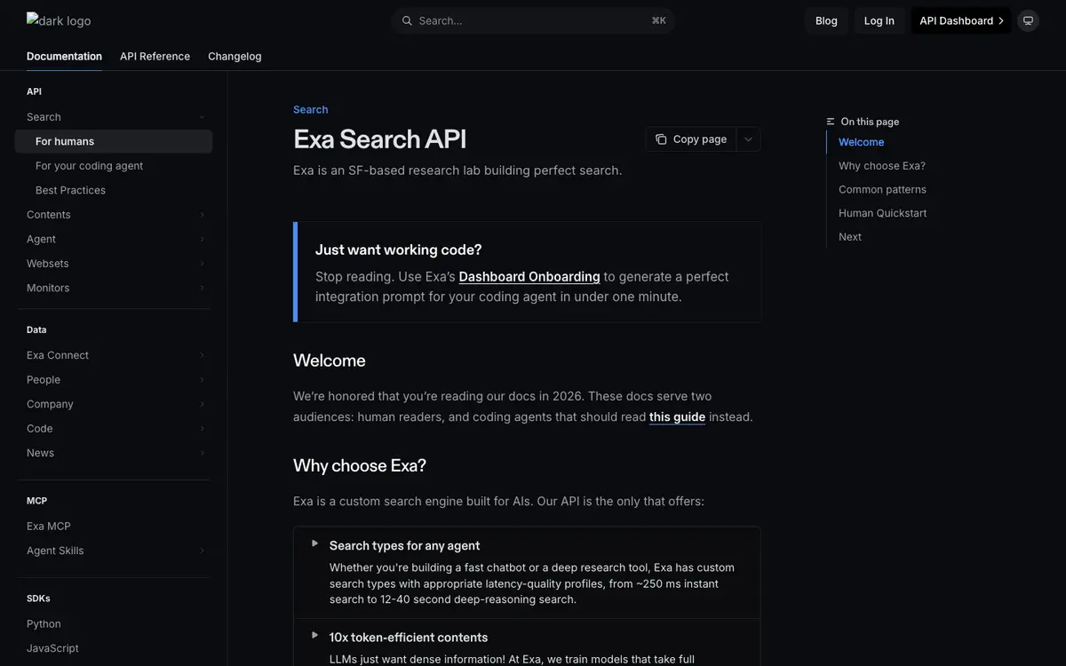This screenshot has height=666, width=1066.
Task: Click the Search breadcrumb link
Action: (x=311, y=109)
